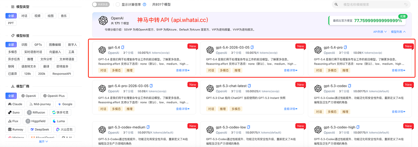Image resolution: width=418 pixels, height=147 pixels.
Task: Select the ResponseAPI tag filter
Action: pyautogui.click(x=62, y=74)
